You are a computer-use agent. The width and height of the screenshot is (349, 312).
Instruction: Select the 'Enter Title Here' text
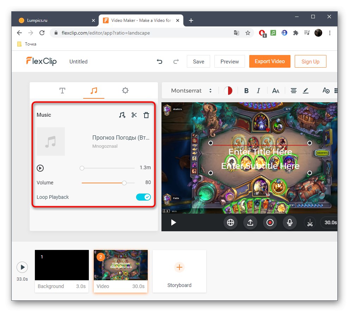pos(260,152)
